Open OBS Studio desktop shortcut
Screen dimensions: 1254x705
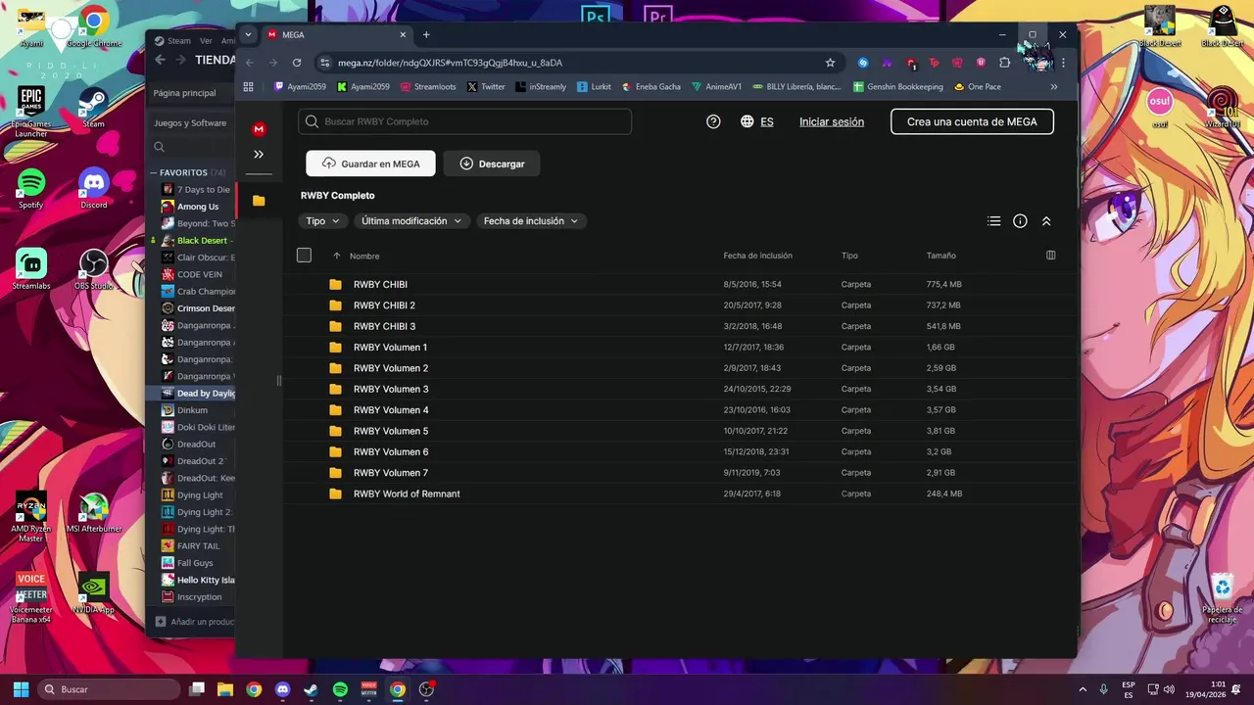tap(94, 270)
